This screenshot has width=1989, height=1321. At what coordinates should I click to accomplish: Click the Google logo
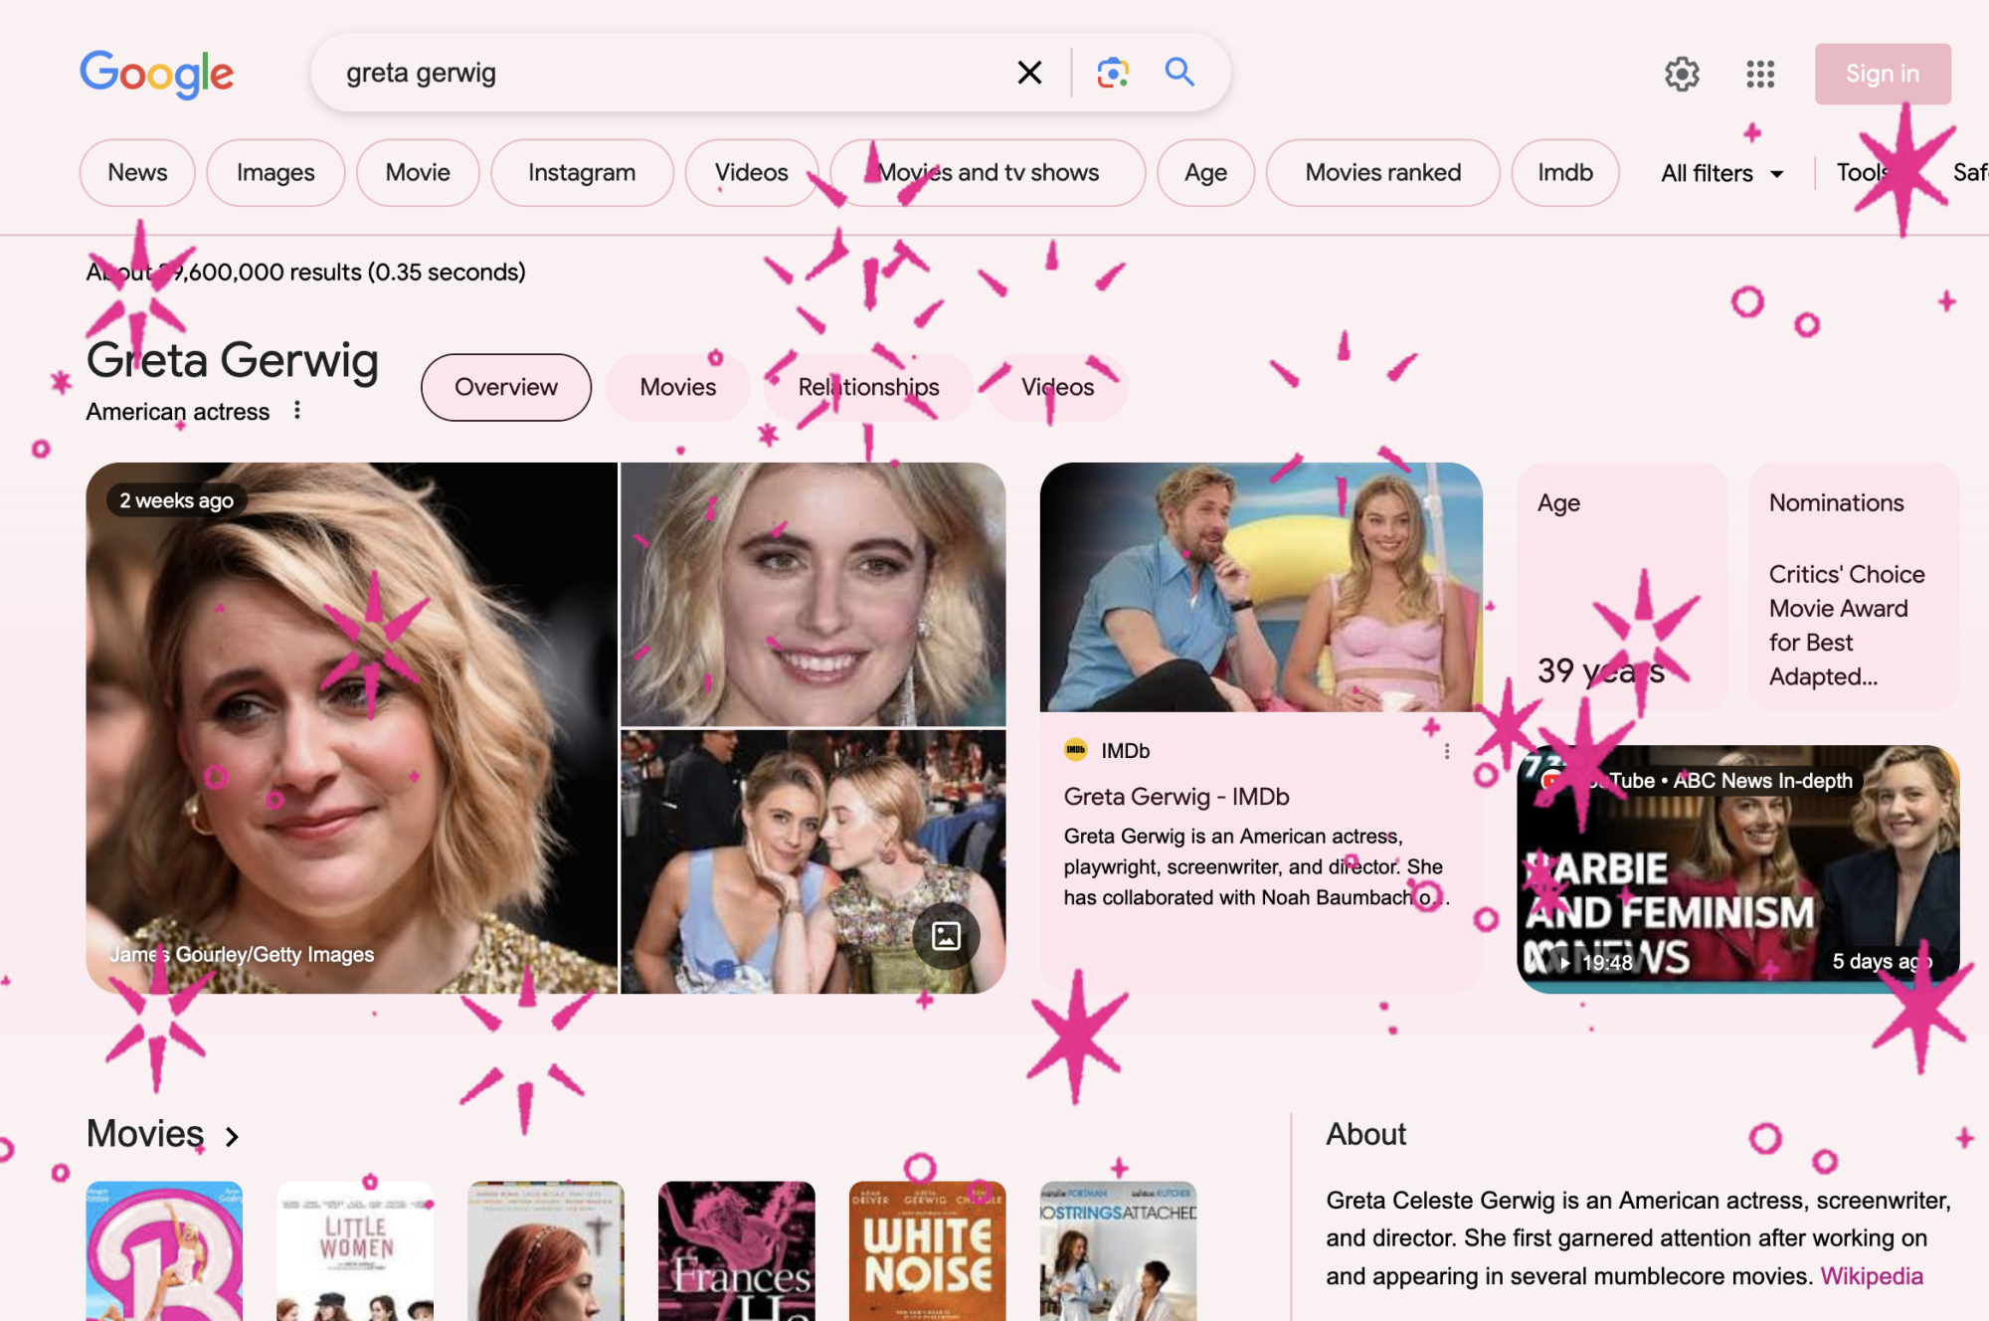tap(157, 74)
